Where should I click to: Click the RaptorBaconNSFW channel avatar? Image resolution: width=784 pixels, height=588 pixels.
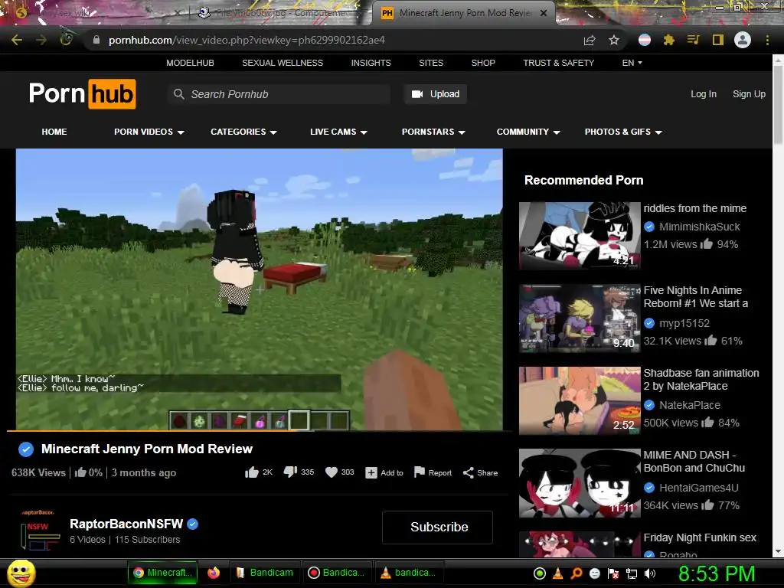39,530
